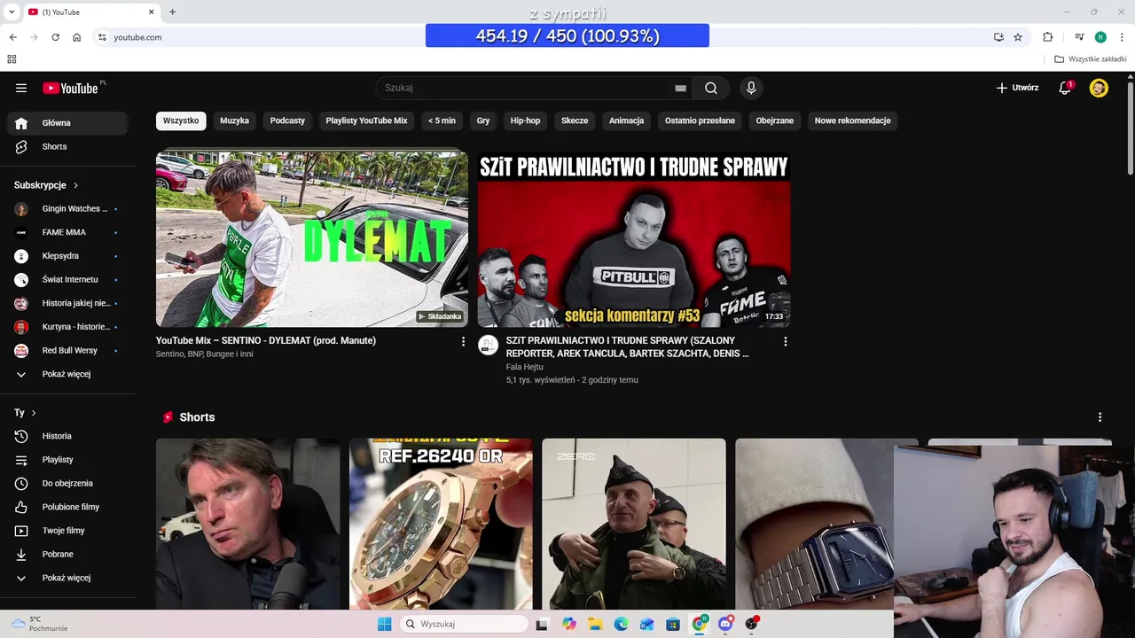Open File Explorer from taskbar

[x=595, y=624]
